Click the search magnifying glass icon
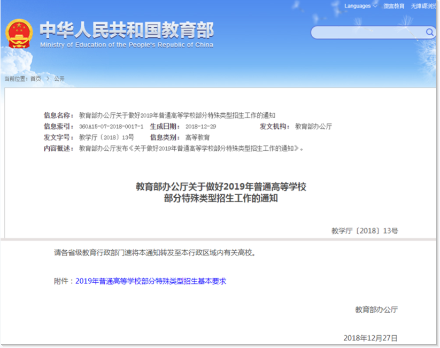Image resolution: width=440 pixels, height=348 pixels. tap(429, 32)
